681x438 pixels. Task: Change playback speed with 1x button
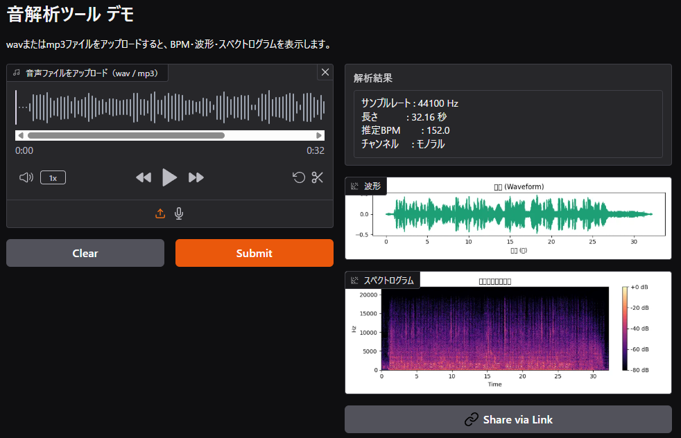(53, 177)
